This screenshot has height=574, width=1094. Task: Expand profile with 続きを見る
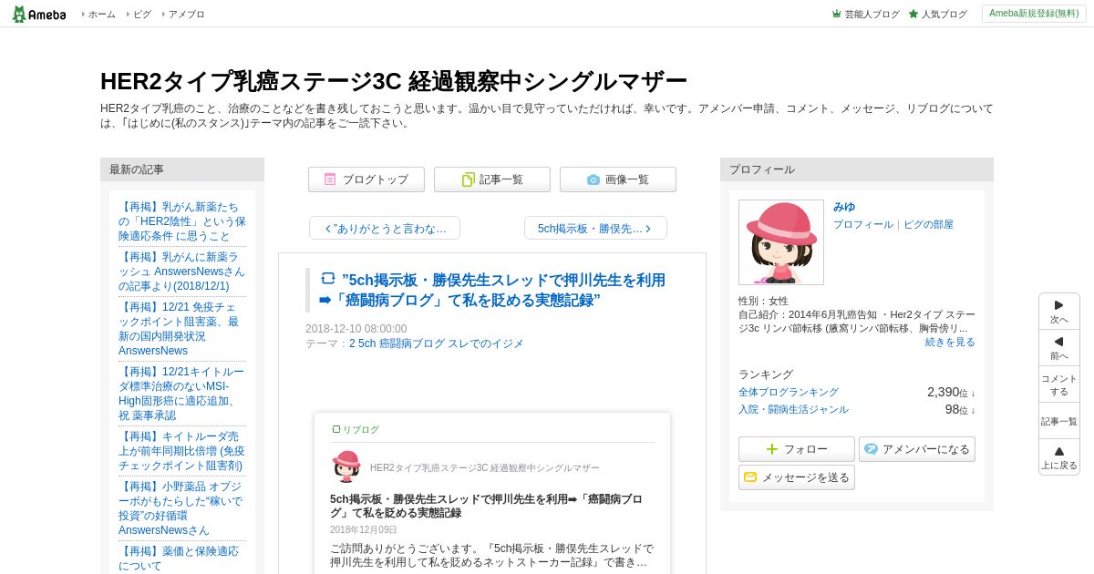(950, 342)
